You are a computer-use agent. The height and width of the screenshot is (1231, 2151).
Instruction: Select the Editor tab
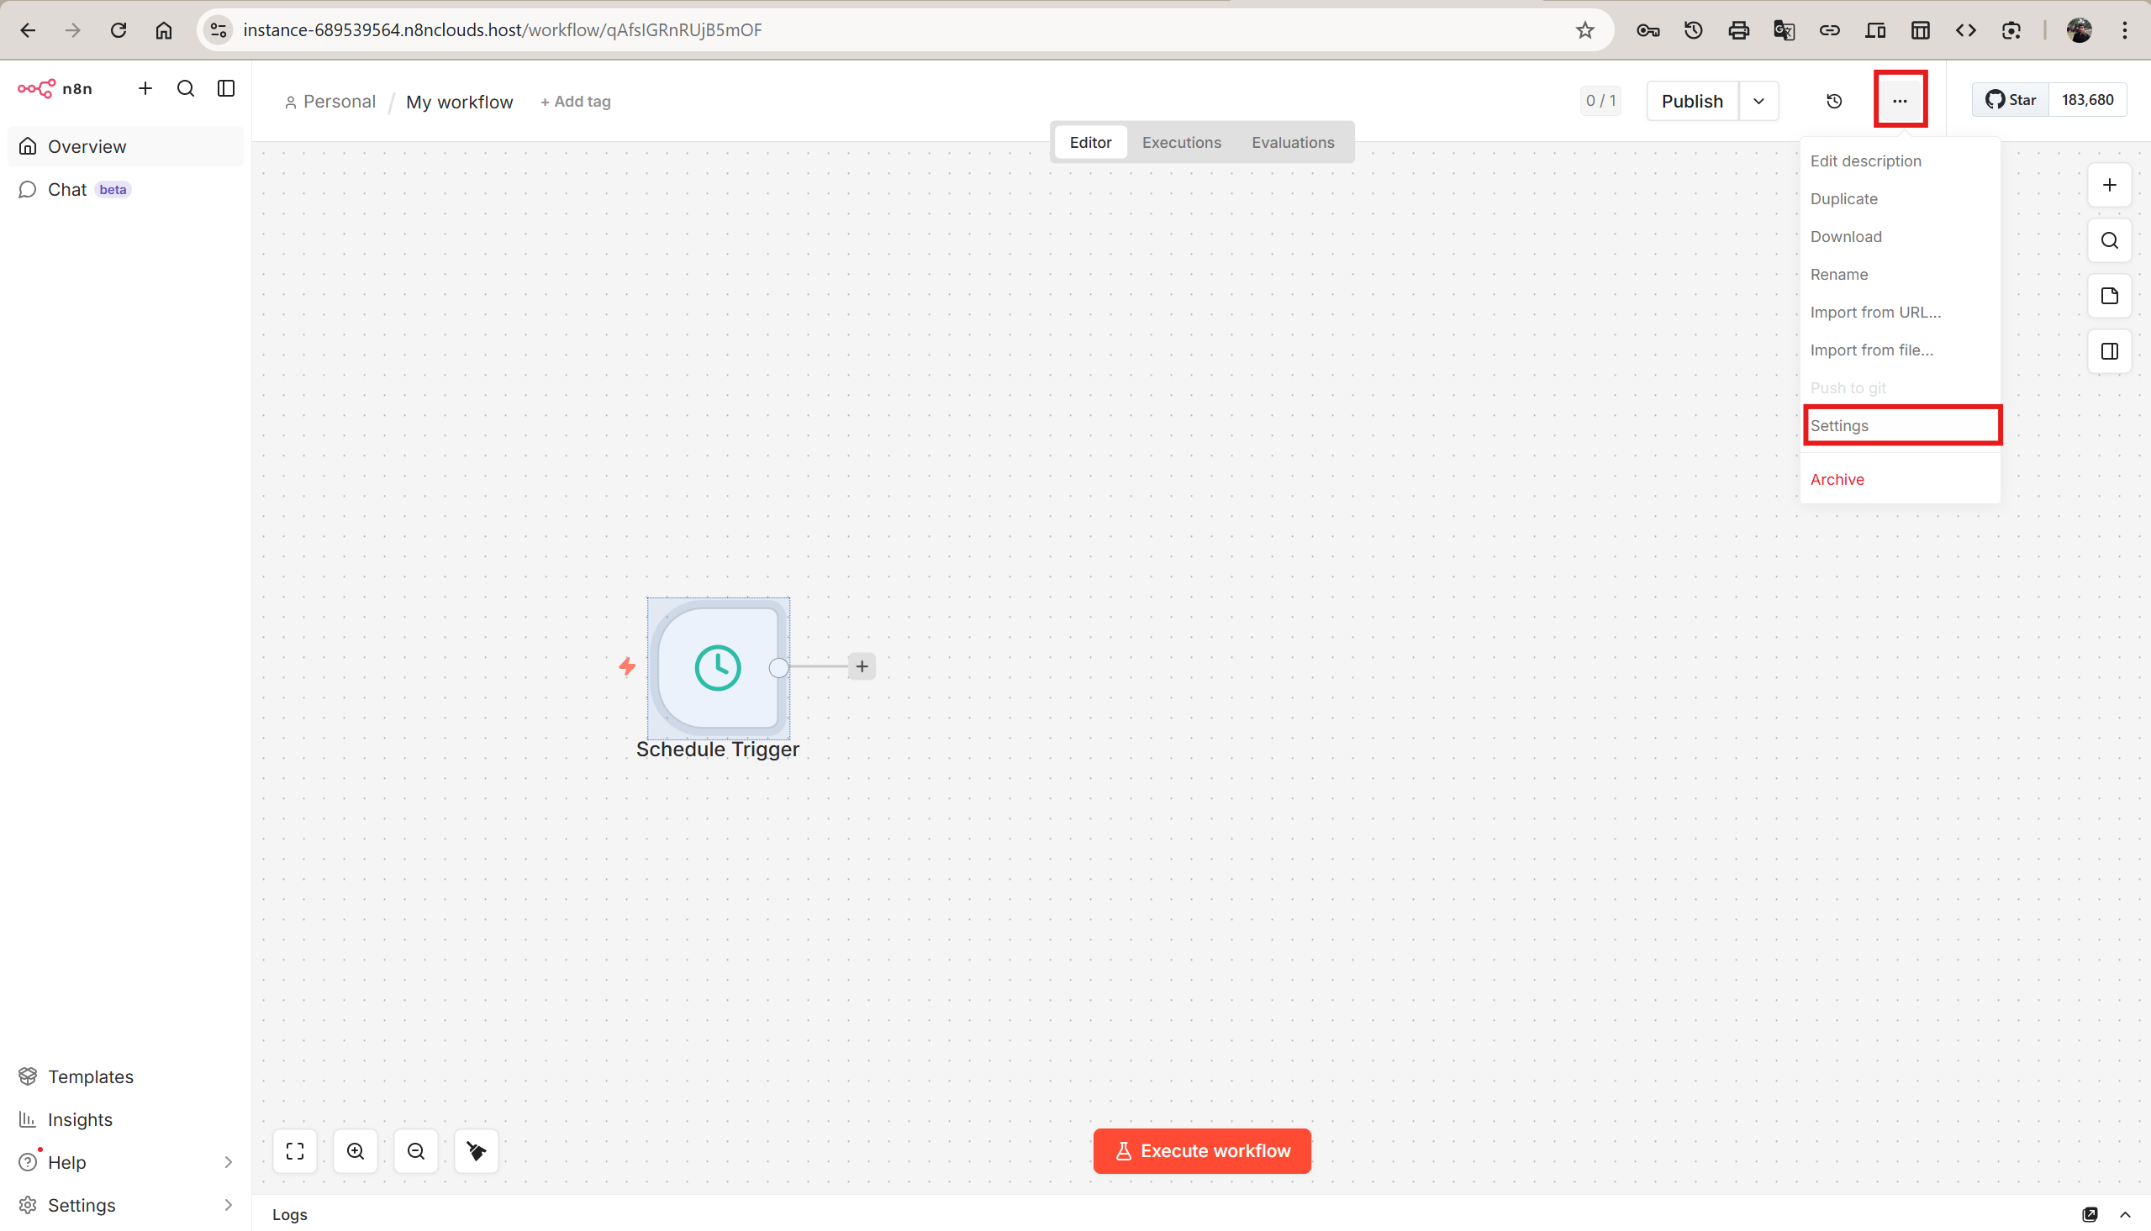[1090, 142]
